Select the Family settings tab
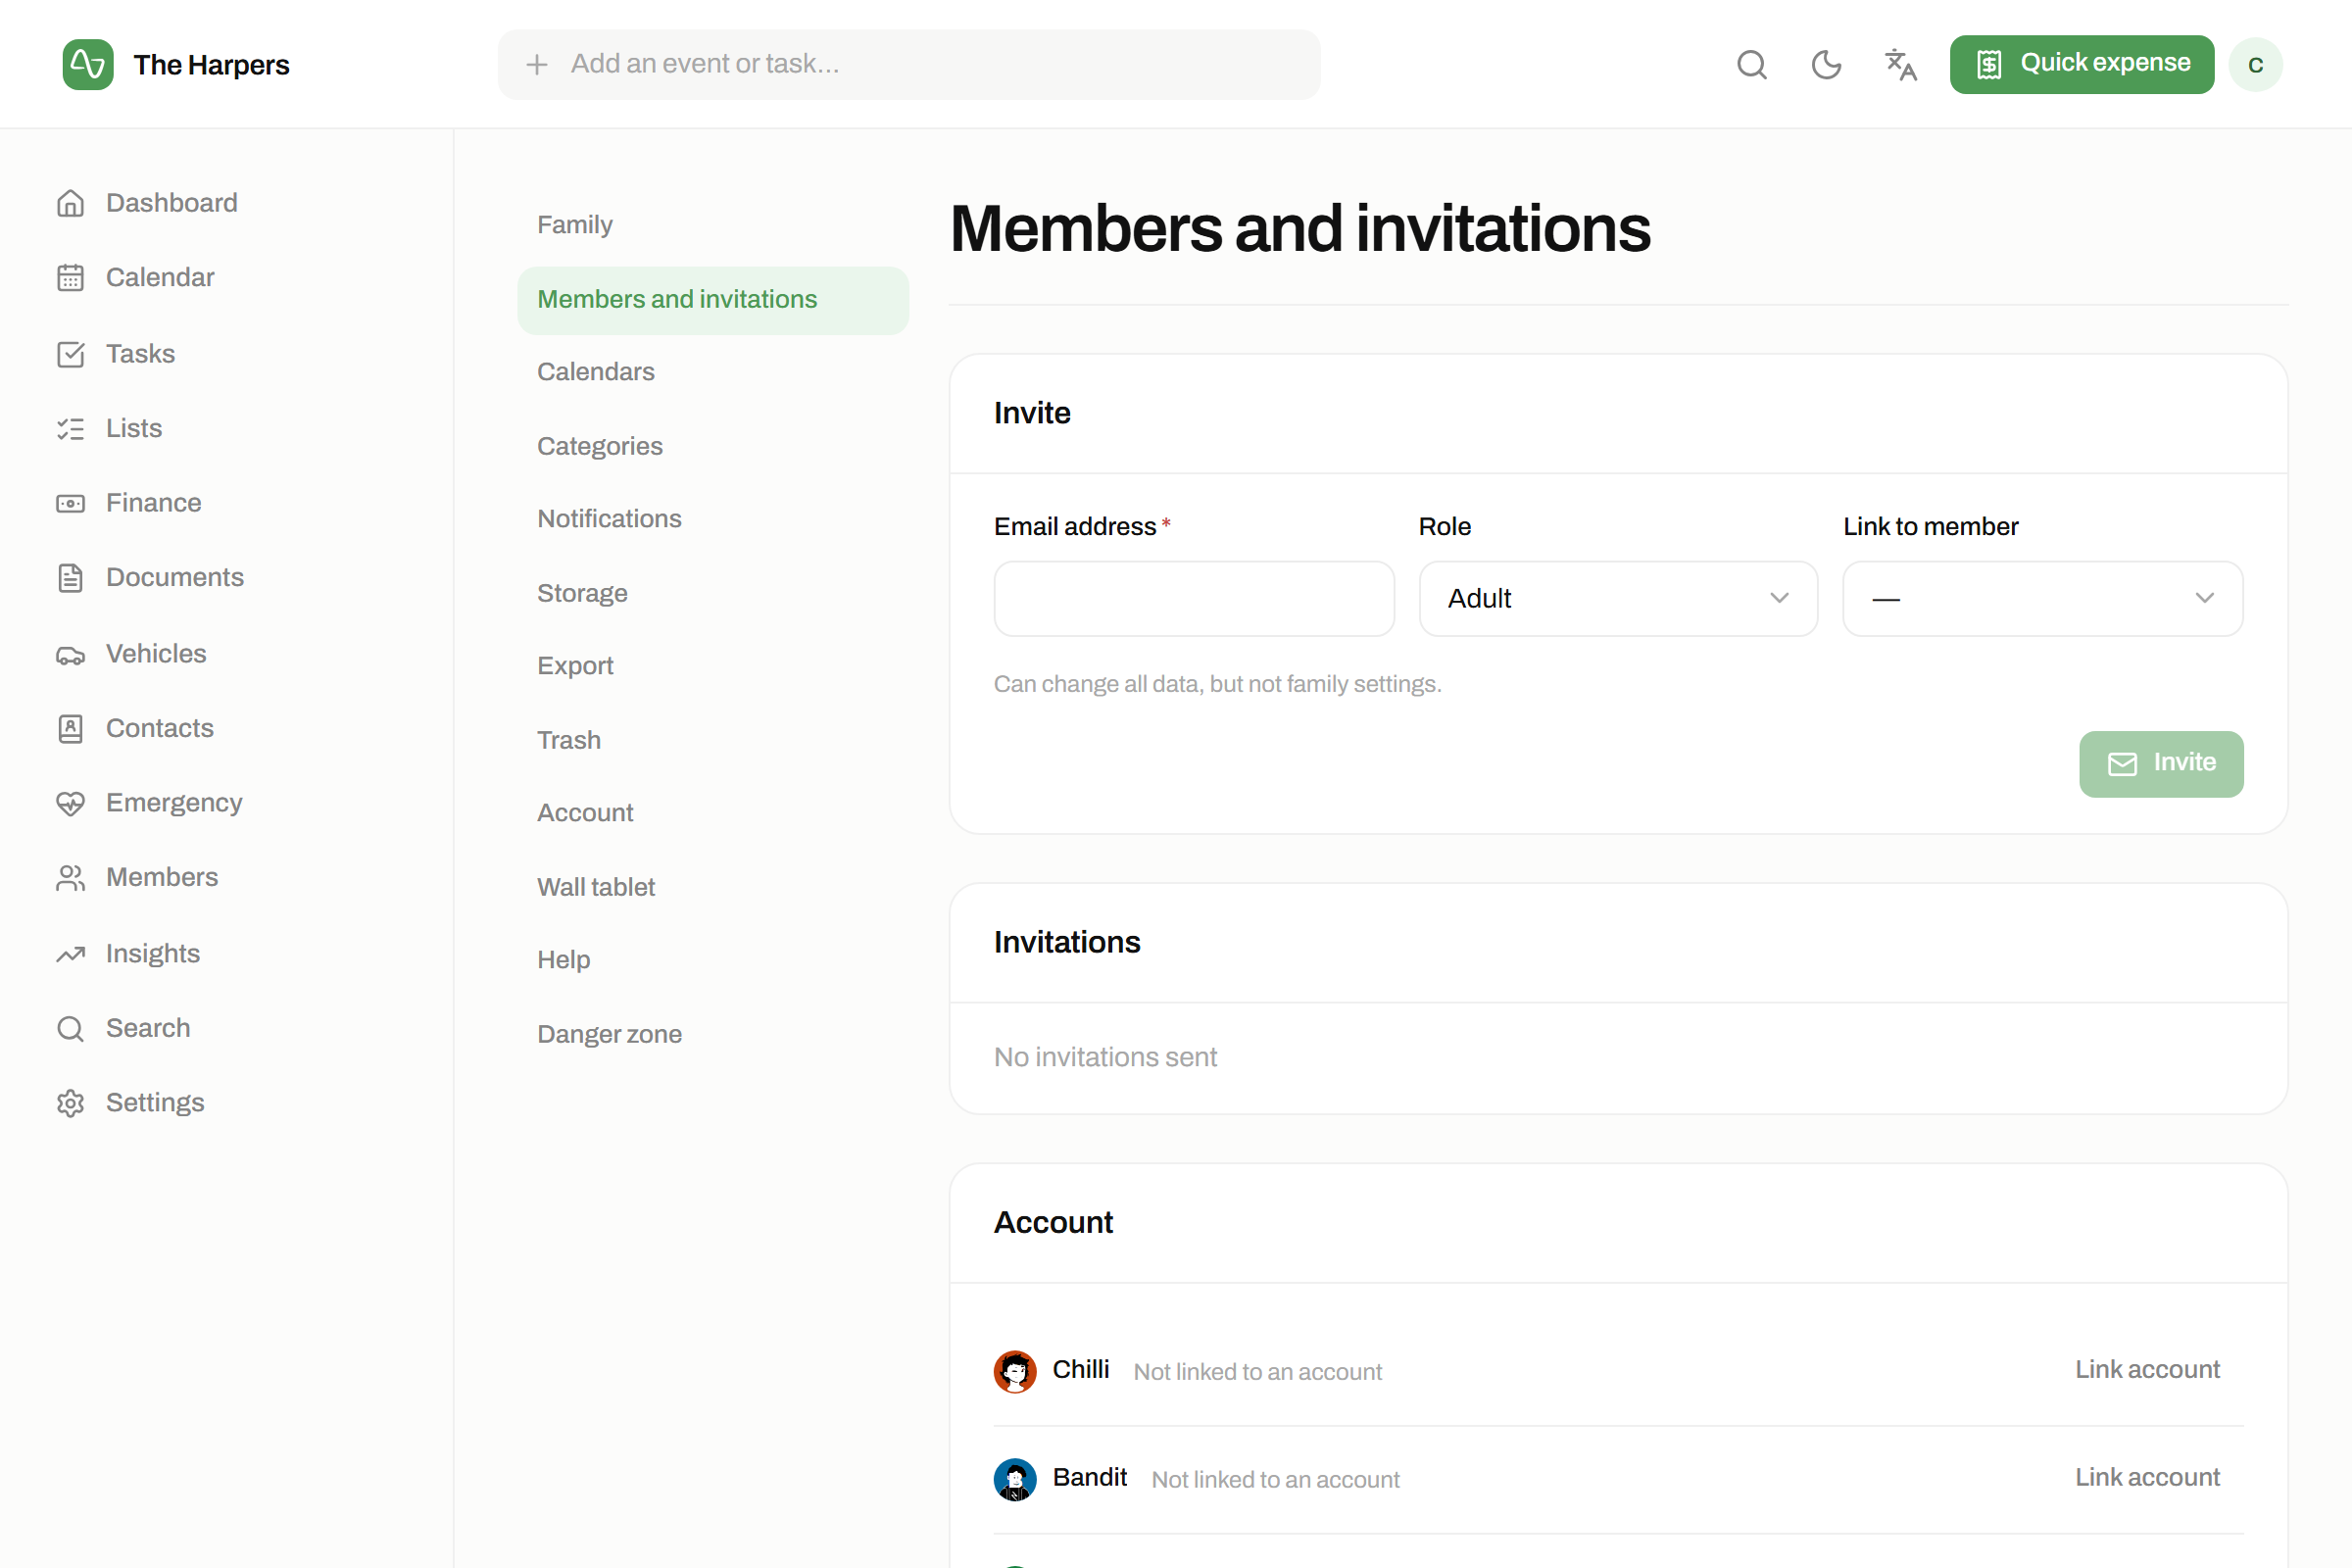The width and height of the screenshot is (2352, 1568). point(713,225)
